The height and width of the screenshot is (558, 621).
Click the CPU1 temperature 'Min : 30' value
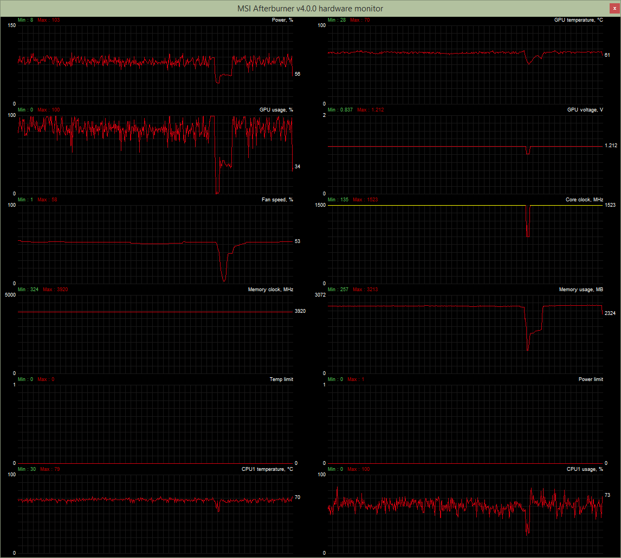pyautogui.click(x=27, y=469)
